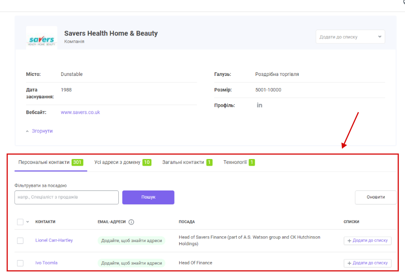The width and height of the screenshot is (405, 274).
Task: Click the company name 'Savers Health Home & Beauty'
Action: pyautogui.click(x=111, y=34)
